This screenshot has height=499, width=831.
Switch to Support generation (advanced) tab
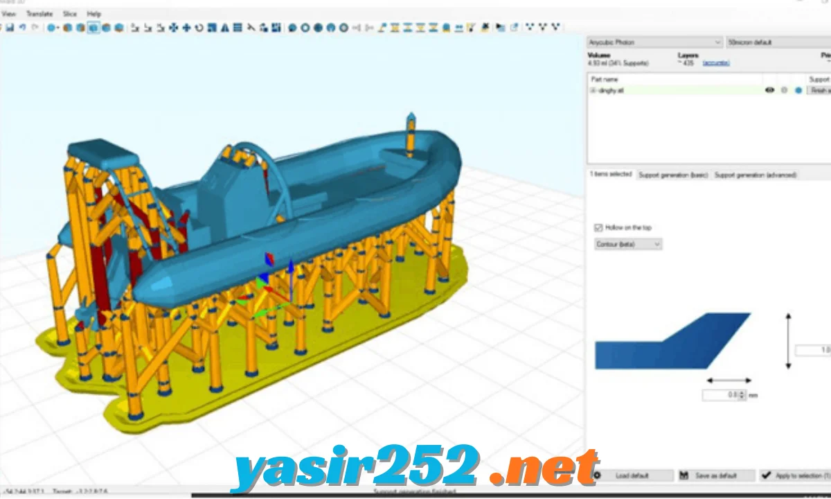coord(756,175)
